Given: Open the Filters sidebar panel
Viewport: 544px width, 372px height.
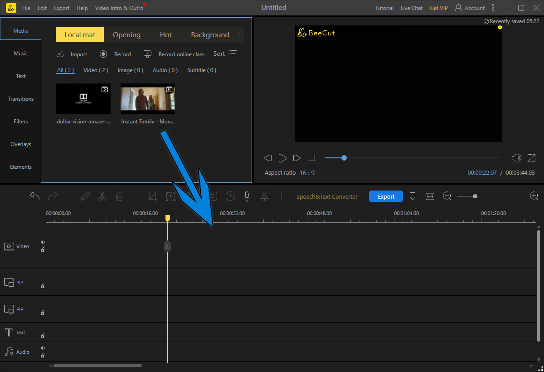Looking at the screenshot, I should [21, 122].
